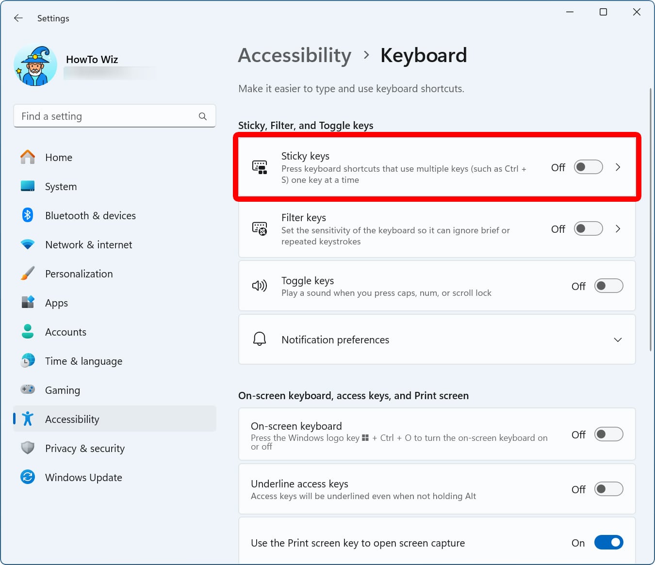Click the Sticky keys icon
Viewport: 655px width, 565px height.
260,166
